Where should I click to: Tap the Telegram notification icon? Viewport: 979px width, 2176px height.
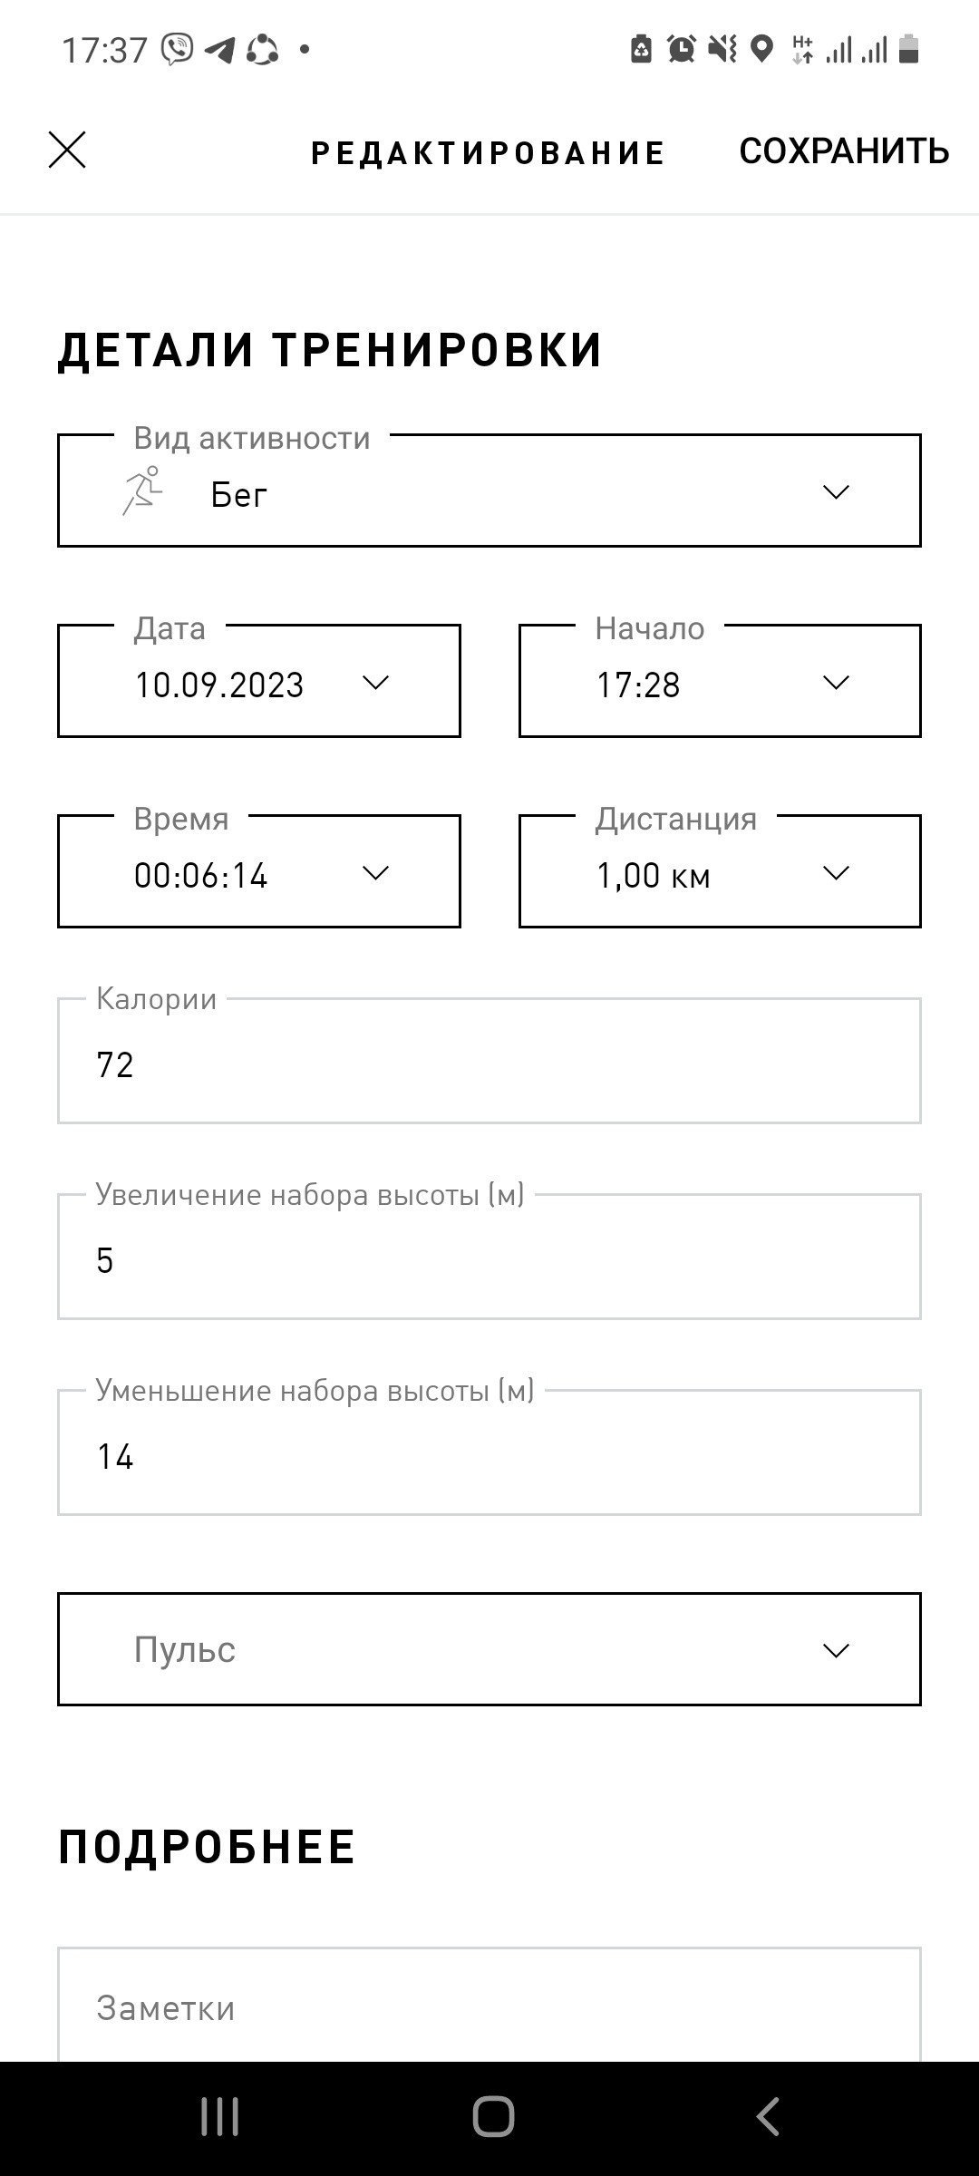[x=219, y=49]
